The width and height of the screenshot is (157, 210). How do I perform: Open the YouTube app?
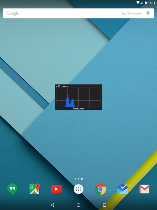56,189
